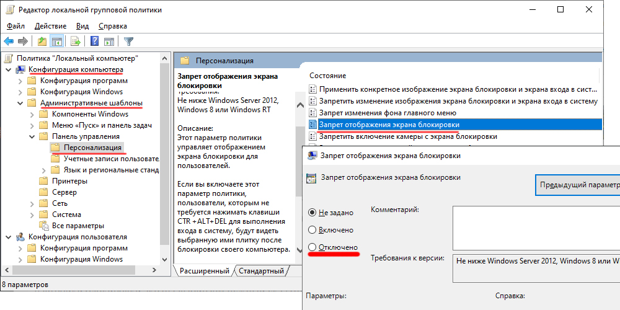Select "Запрет изменения фона главного меню" policy
The height and width of the screenshot is (310, 620).
coord(387,113)
